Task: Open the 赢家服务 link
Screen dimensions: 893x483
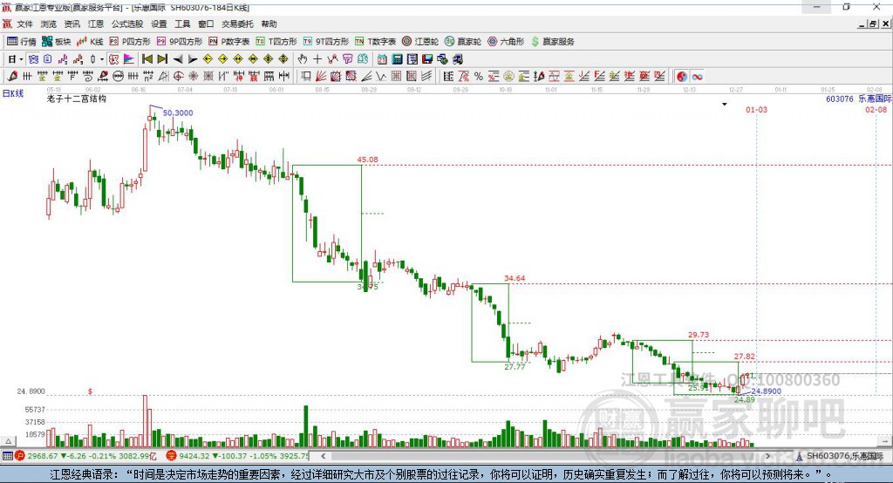Action: coord(552,41)
